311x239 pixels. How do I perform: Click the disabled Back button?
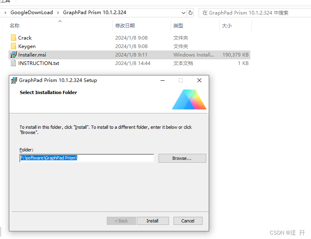coord(121,221)
